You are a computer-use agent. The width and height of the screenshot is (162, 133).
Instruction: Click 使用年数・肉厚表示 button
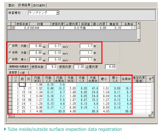point(19,67)
